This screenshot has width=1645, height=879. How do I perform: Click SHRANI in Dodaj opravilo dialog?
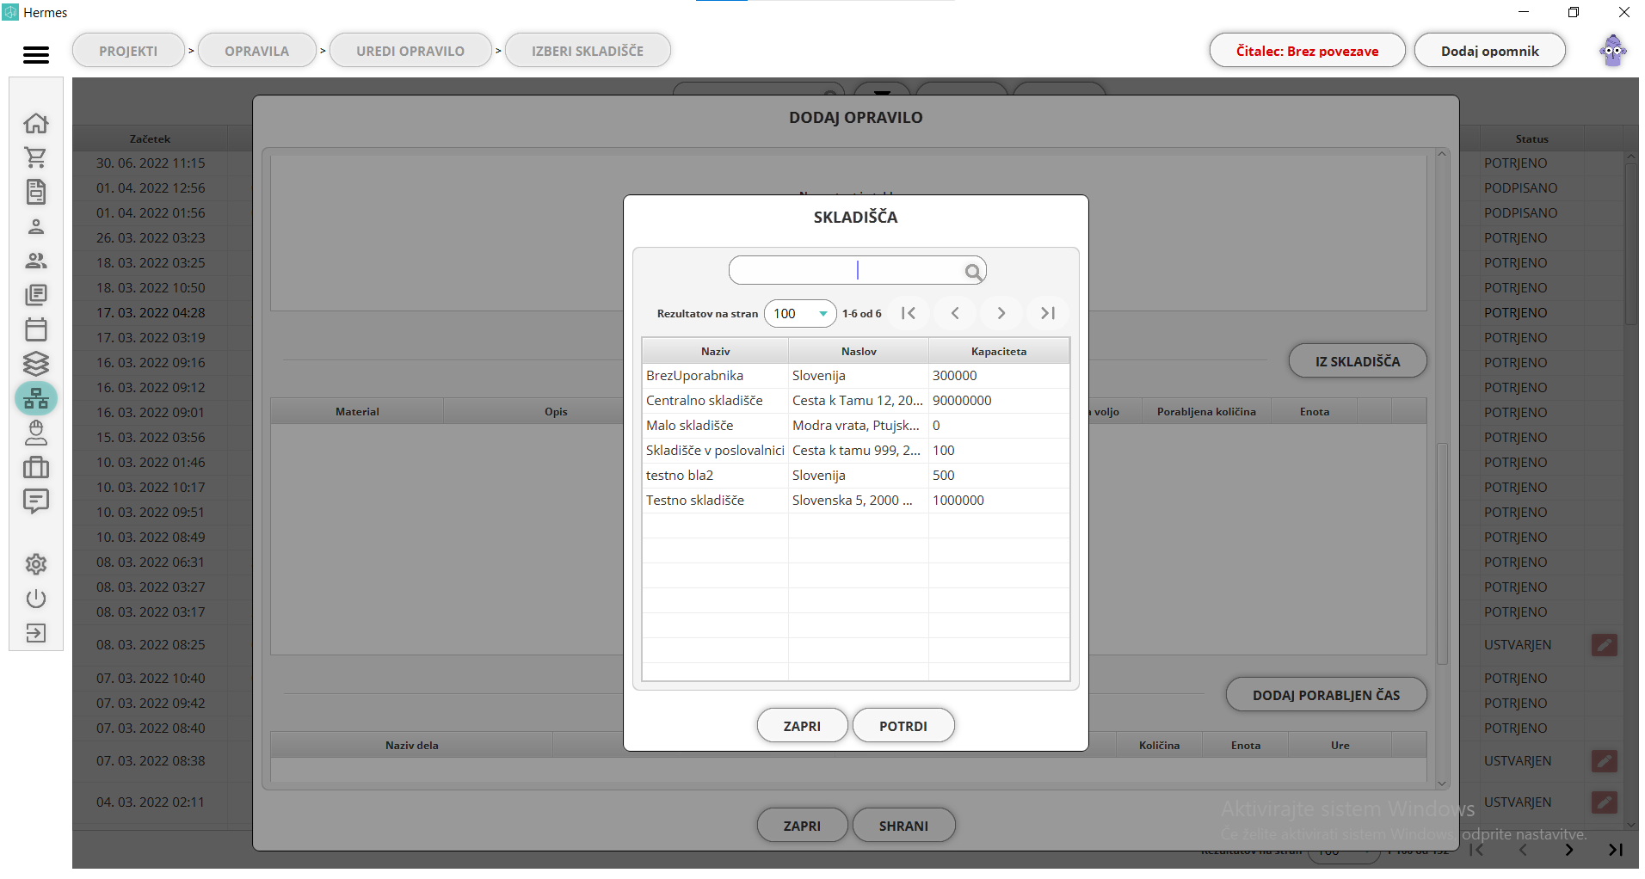click(x=903, y=826)
